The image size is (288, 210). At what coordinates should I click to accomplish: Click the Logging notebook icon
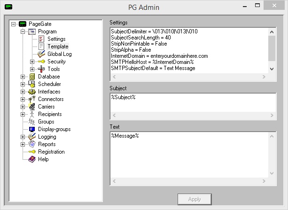pyautogui.click(x=32, y=137)
